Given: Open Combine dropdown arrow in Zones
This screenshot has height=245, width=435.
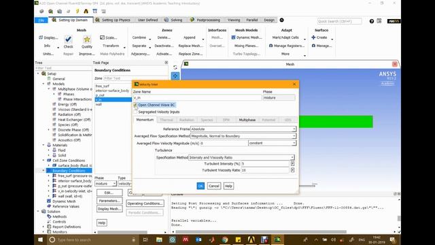Looking at the screenshot, I should coord(150,39).
